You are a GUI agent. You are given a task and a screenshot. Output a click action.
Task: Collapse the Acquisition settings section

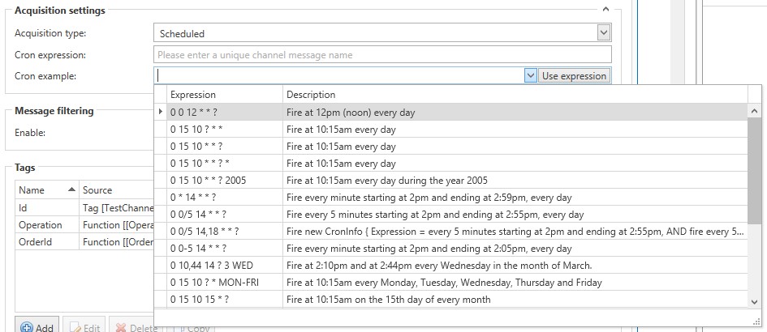point(605,11)
